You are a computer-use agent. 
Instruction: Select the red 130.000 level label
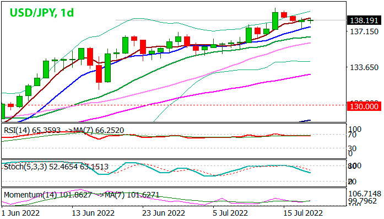pyautogui.click(x=364, y=106)
